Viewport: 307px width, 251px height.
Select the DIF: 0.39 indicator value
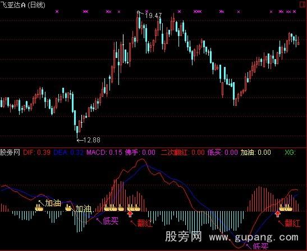click(37, 153)
